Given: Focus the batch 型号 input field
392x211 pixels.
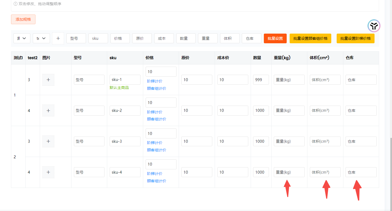Looking at the screenshot, I should (76, 38).
